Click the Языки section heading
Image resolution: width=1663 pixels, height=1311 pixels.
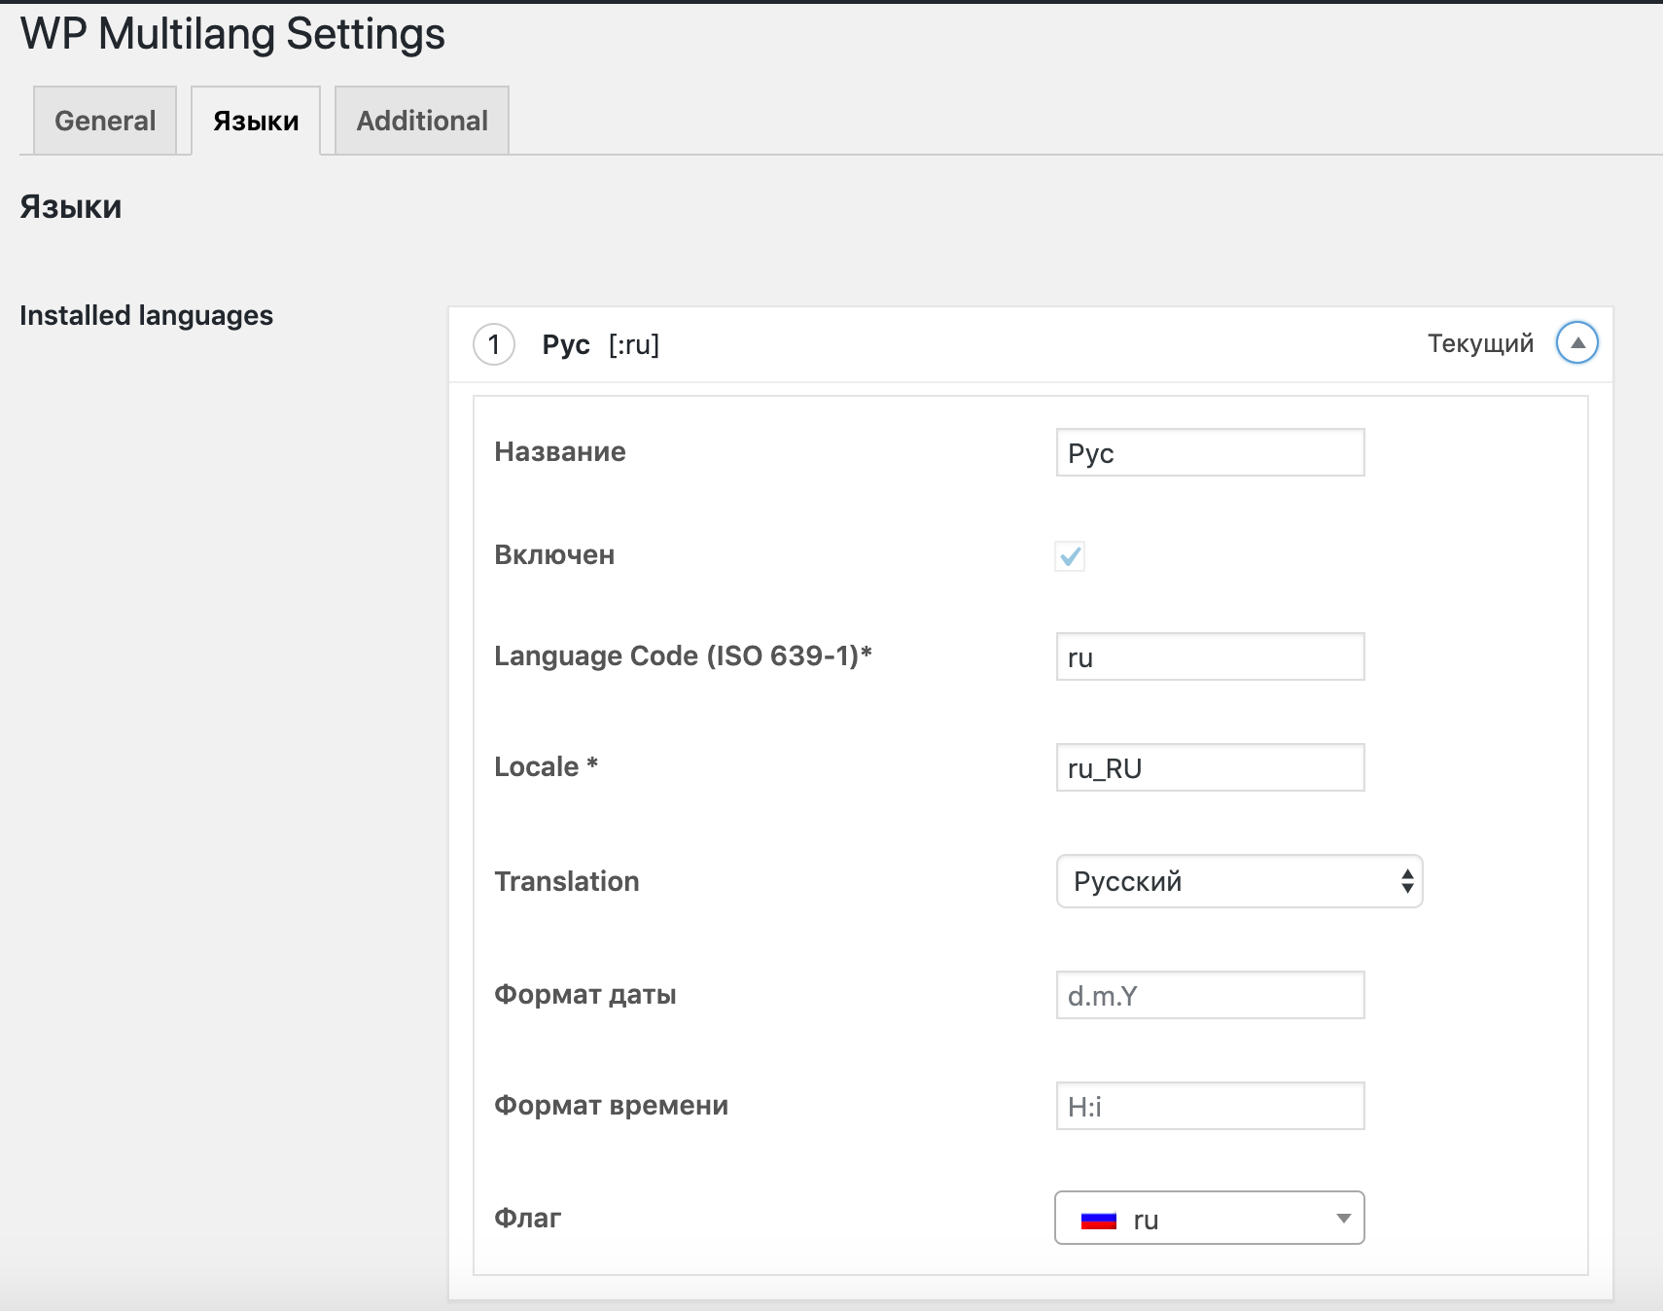tap(71, 207)
